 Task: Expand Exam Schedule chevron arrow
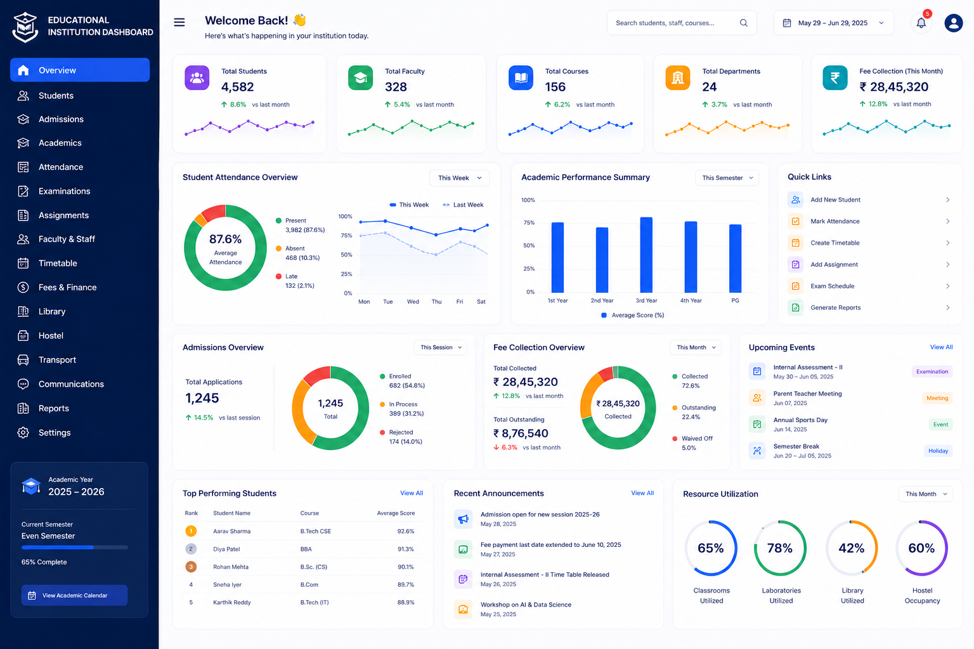pyautogui.click(x=948, y=286)
